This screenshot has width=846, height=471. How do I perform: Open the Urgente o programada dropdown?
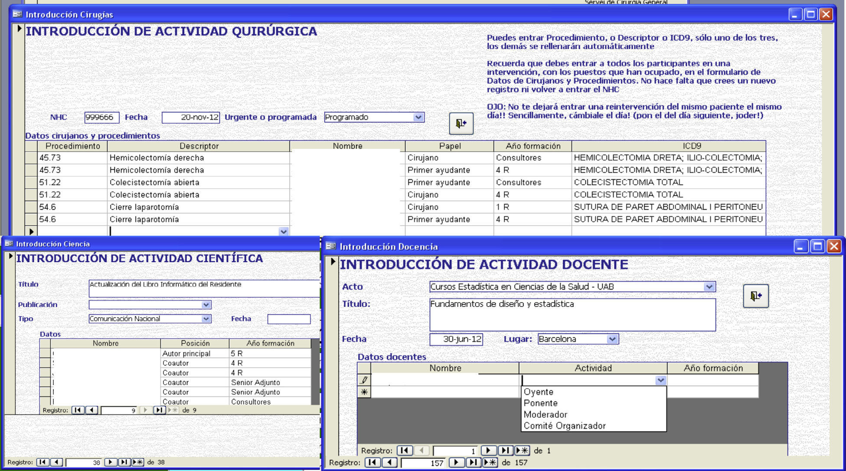418,117
